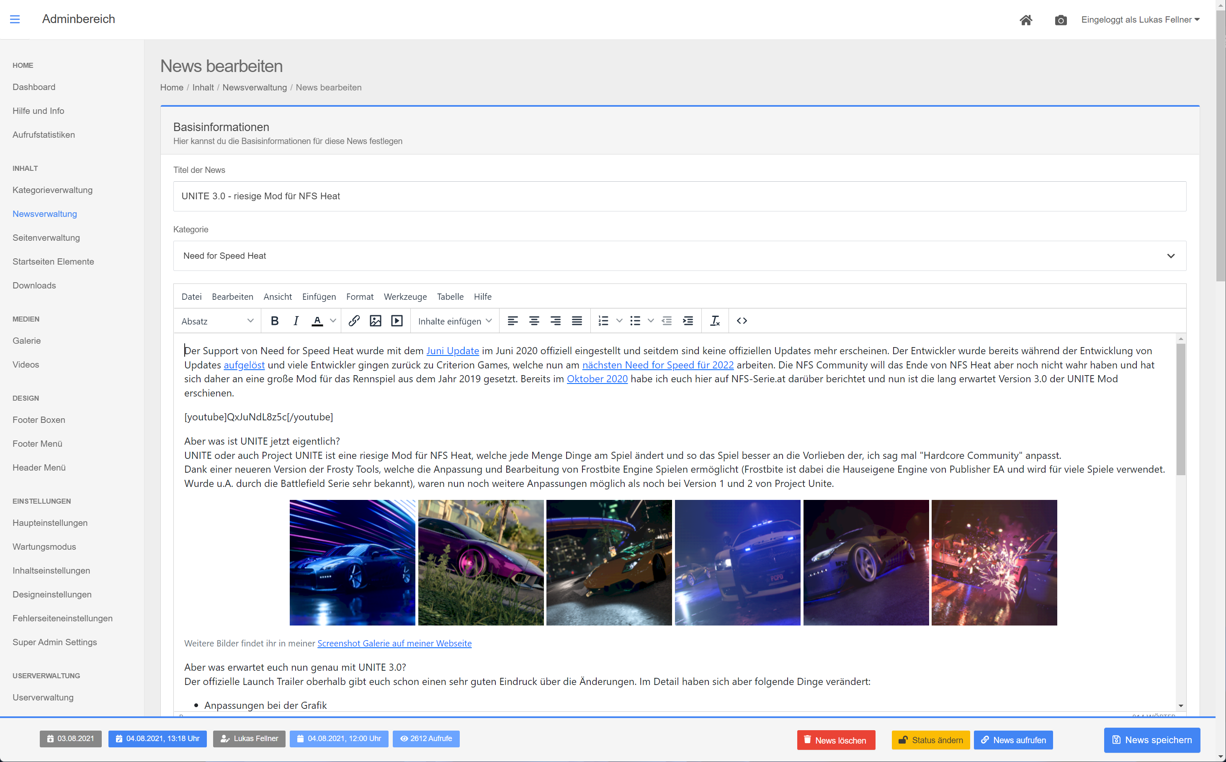Open bullet list style options
Viewport: 1226px width, 762px height.
click(x=651, y=321)
